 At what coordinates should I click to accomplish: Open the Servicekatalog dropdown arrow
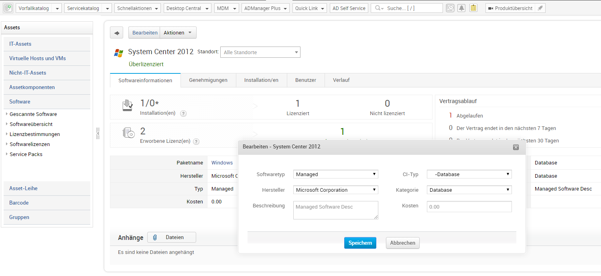coord(107,8)
